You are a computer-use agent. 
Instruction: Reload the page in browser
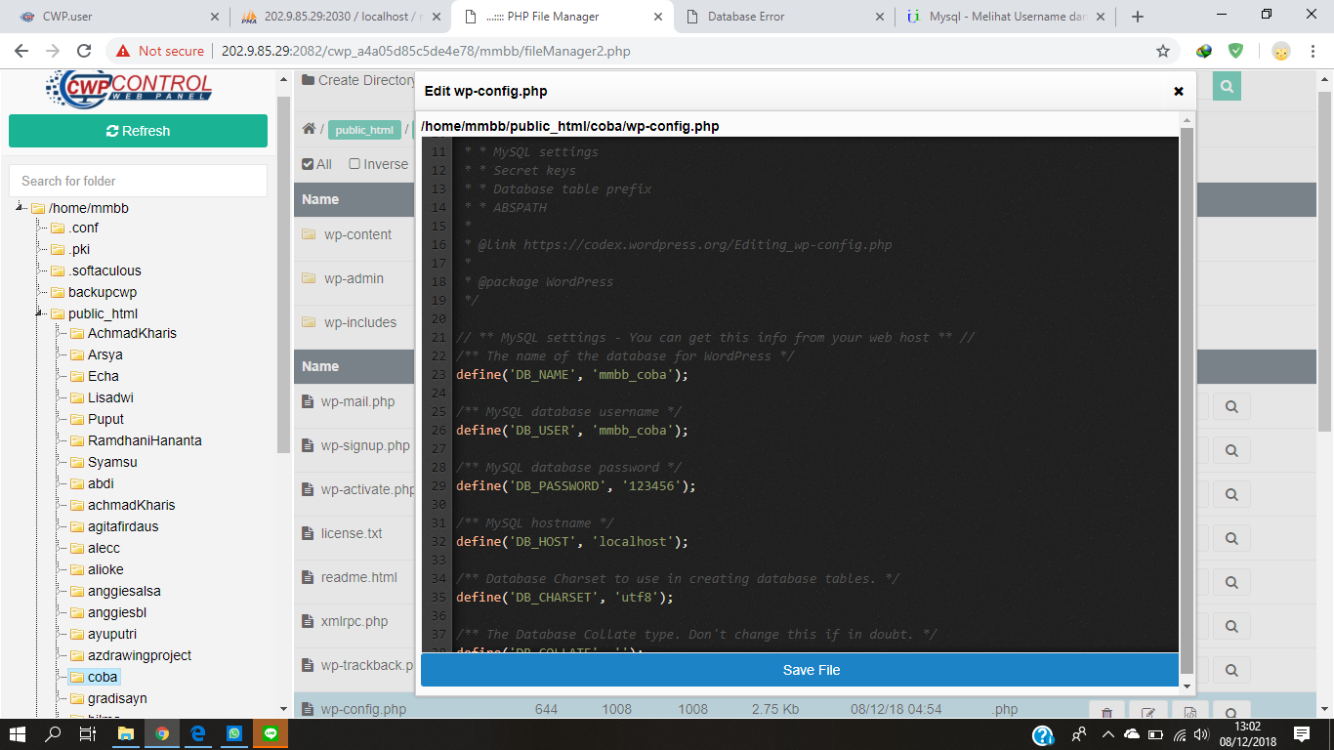coord(84,51)
